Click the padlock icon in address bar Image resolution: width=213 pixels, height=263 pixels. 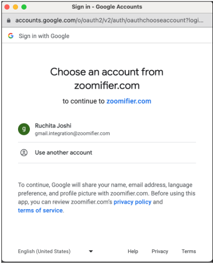coord(9,20)
